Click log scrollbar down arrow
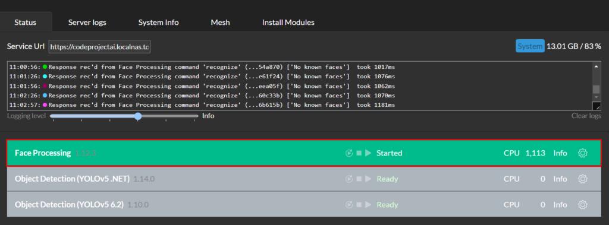Image resolution: width=609 pixels, height=225 pixels. point(596,97)
